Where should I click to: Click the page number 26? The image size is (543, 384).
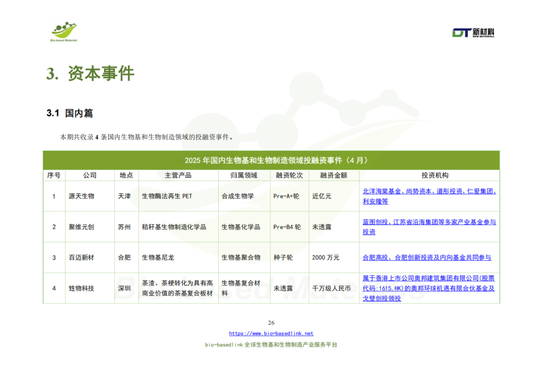click(271, 323)
